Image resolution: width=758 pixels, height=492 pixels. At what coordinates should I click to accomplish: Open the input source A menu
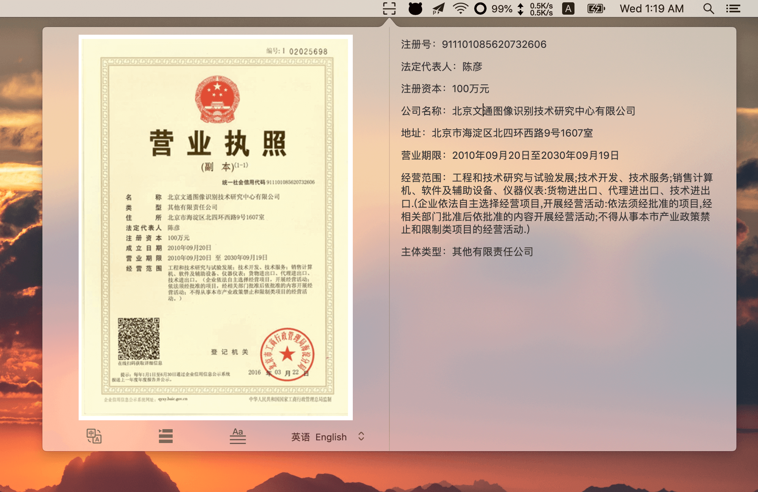tap(568, 8)
